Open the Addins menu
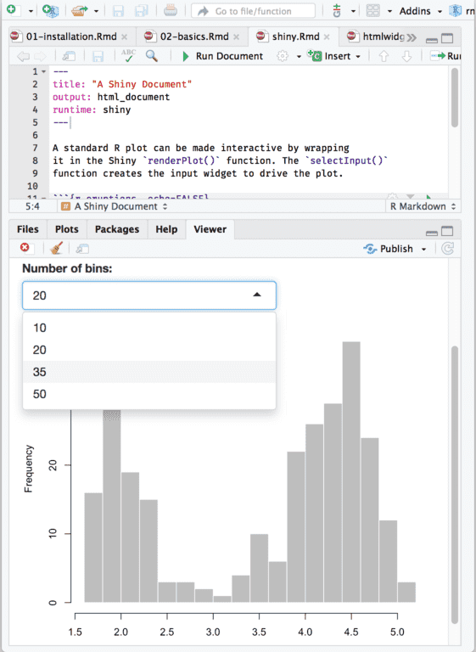This screenshot has width=476, height=652. tap(420, 11)
